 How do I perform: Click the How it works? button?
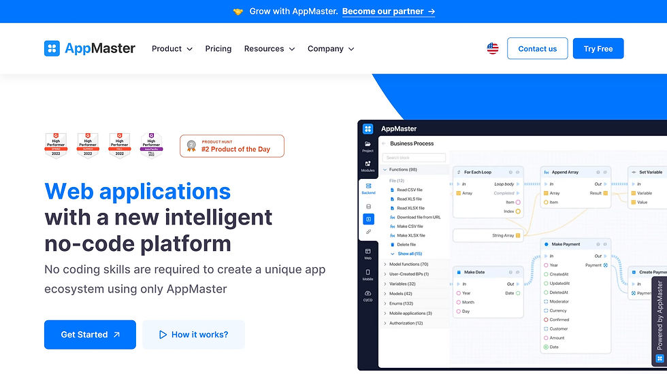point(193,335)
